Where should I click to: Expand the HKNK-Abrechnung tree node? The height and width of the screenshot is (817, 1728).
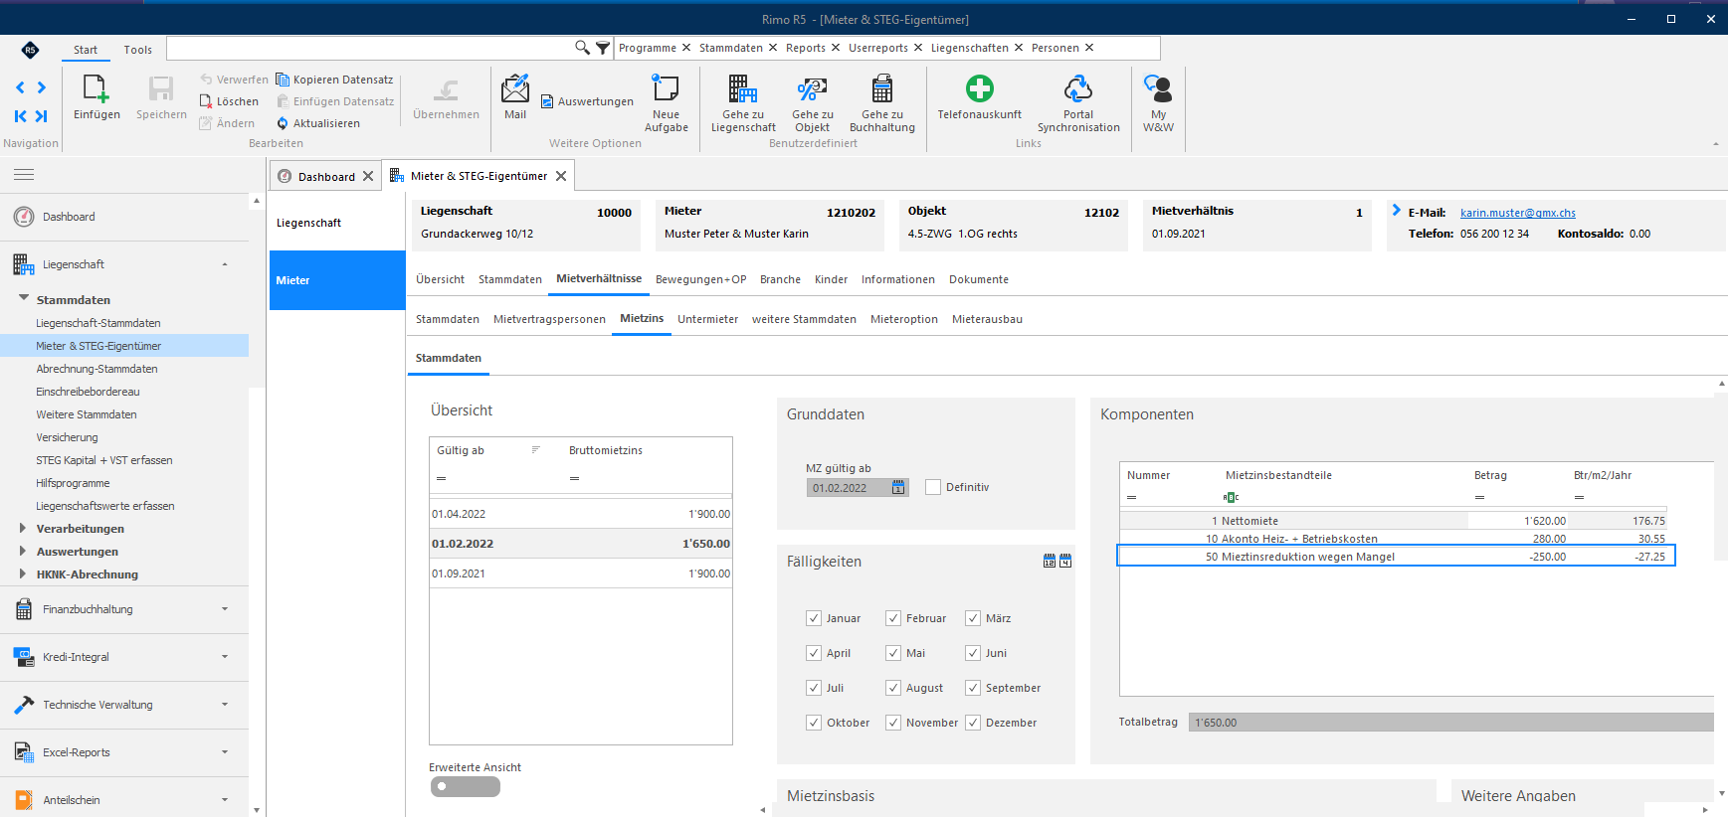(23, 573)
